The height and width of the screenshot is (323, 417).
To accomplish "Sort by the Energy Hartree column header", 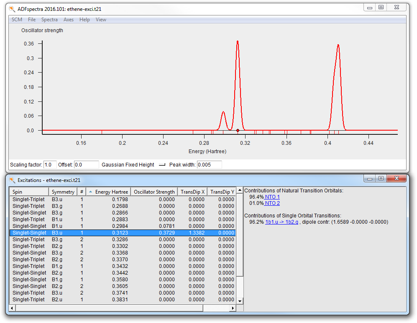I will [108, 192].
